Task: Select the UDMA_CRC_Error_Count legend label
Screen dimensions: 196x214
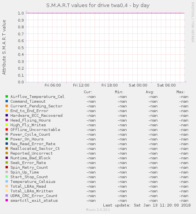Action: [x=34, y=196]
